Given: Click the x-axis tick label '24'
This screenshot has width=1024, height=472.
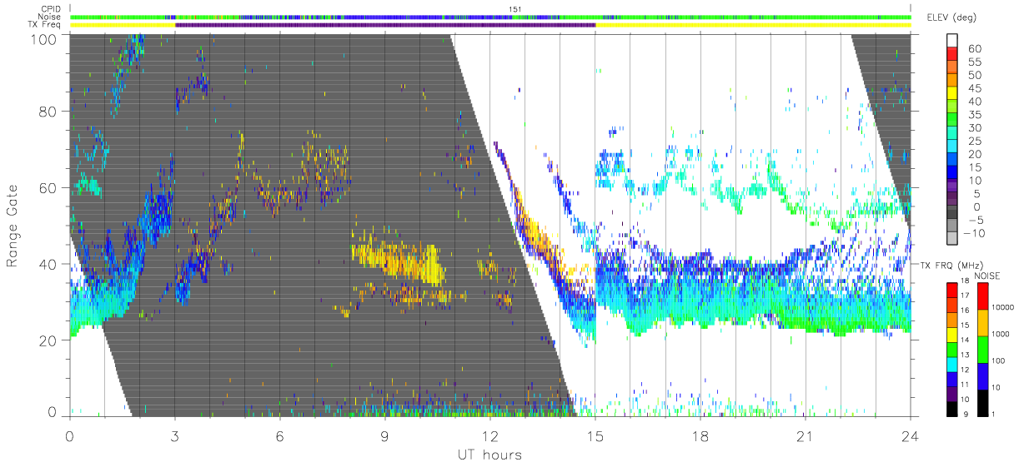Looking at the screenshot, I should point(910,436).
